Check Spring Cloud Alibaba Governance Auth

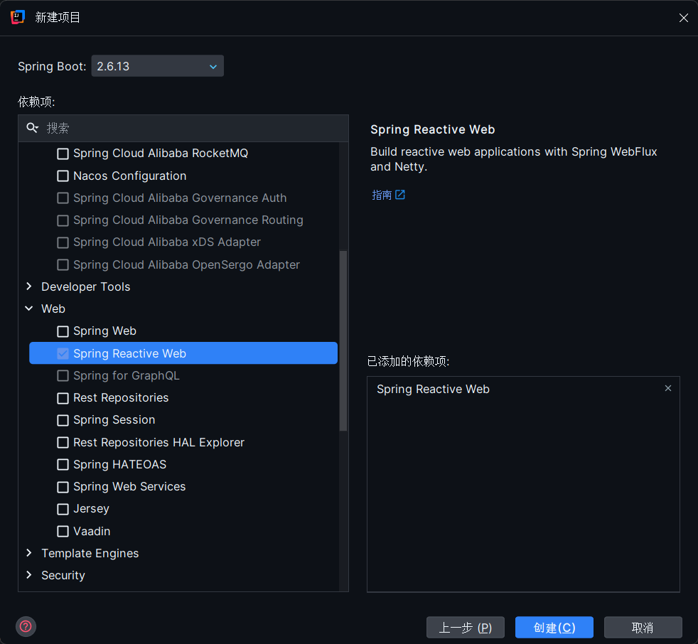63,198
